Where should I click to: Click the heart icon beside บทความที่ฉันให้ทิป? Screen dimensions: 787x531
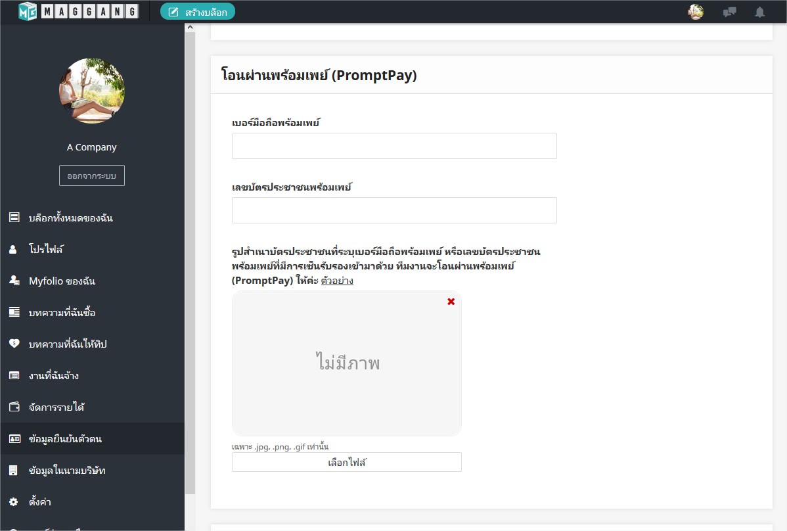[14, 344]
